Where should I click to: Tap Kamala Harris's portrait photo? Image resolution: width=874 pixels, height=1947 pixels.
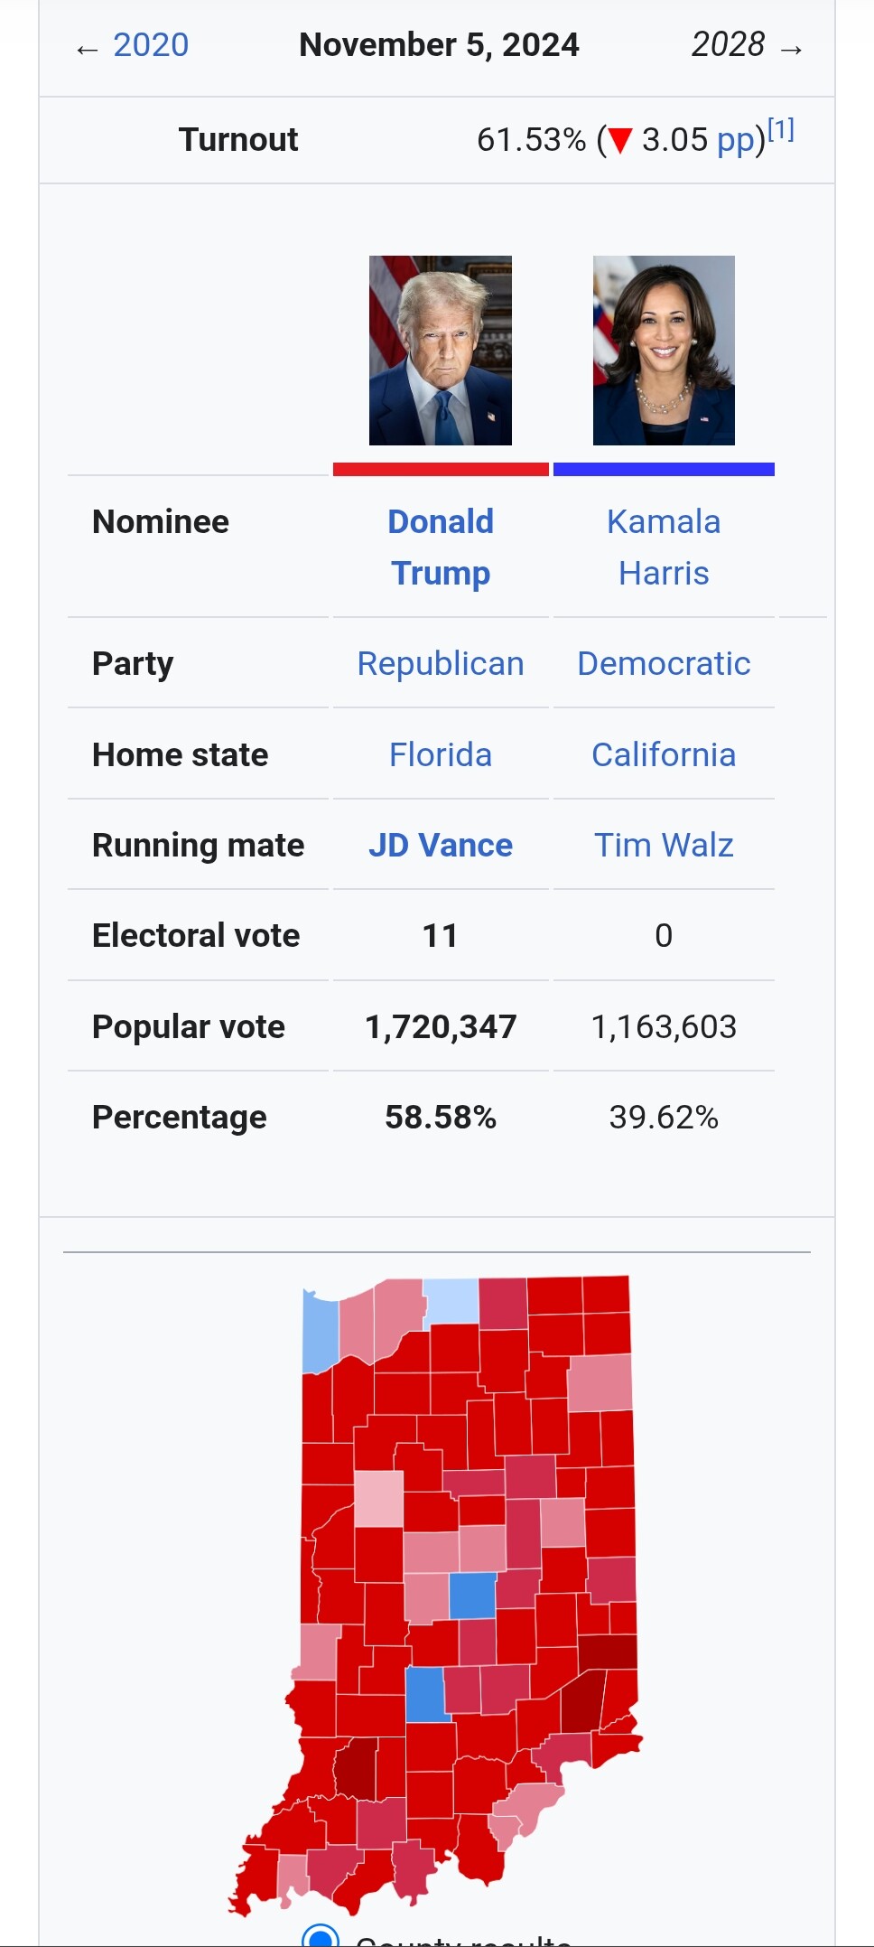[x=664, y=351]
